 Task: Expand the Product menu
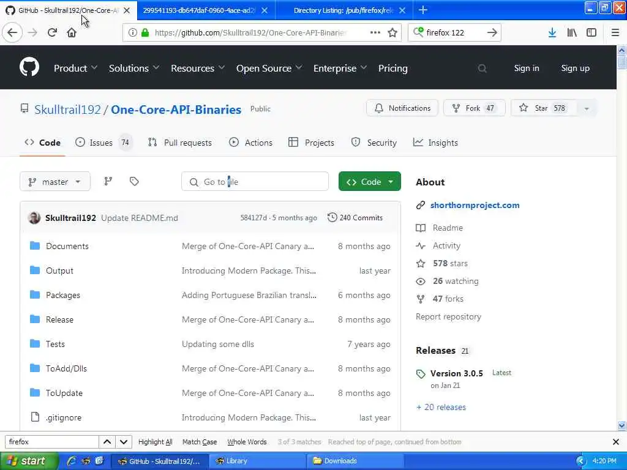[75, 69]
